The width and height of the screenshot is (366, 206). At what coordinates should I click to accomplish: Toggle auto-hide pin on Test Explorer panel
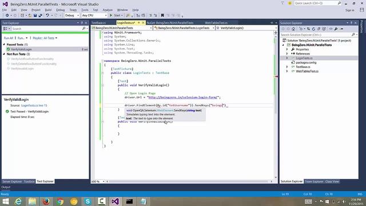82,23
